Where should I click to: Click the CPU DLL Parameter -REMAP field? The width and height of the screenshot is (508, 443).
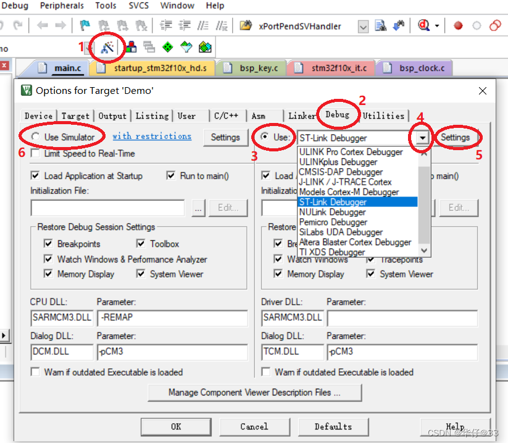tap(173, 318)
